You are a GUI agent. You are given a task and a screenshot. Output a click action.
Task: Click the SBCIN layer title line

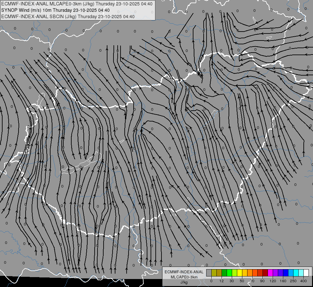[x=68, y=17]
